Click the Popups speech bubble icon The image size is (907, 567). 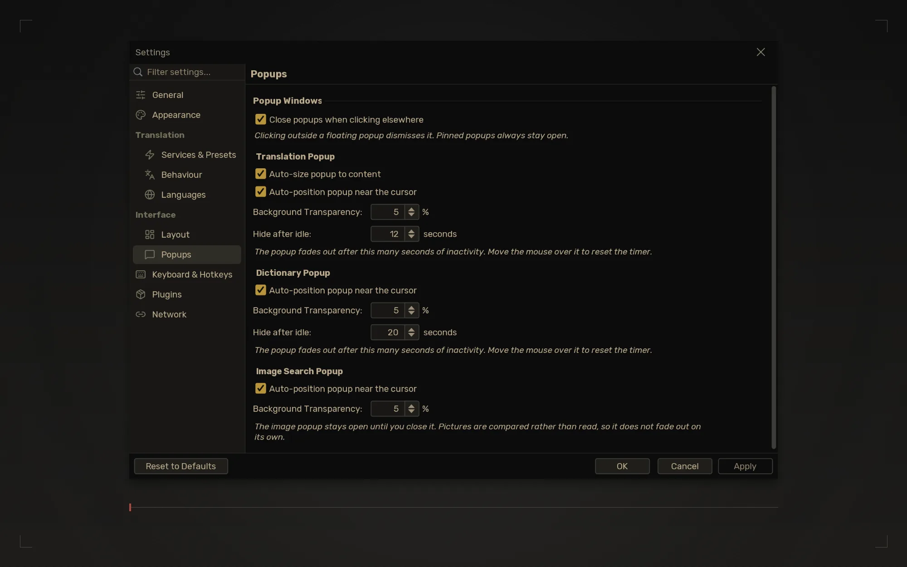click(x=150, y=254)
